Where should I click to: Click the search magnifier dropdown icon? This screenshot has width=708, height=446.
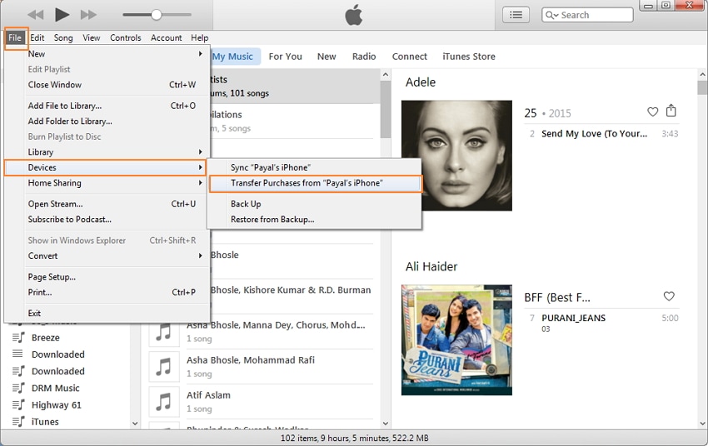551,15
